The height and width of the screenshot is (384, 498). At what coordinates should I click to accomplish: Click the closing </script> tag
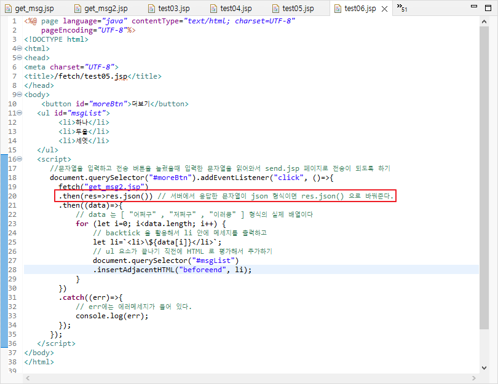click(x=56, y=343)
